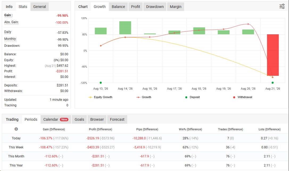
Task: Click the Monthly label
Action: click(x=10, y=39)
